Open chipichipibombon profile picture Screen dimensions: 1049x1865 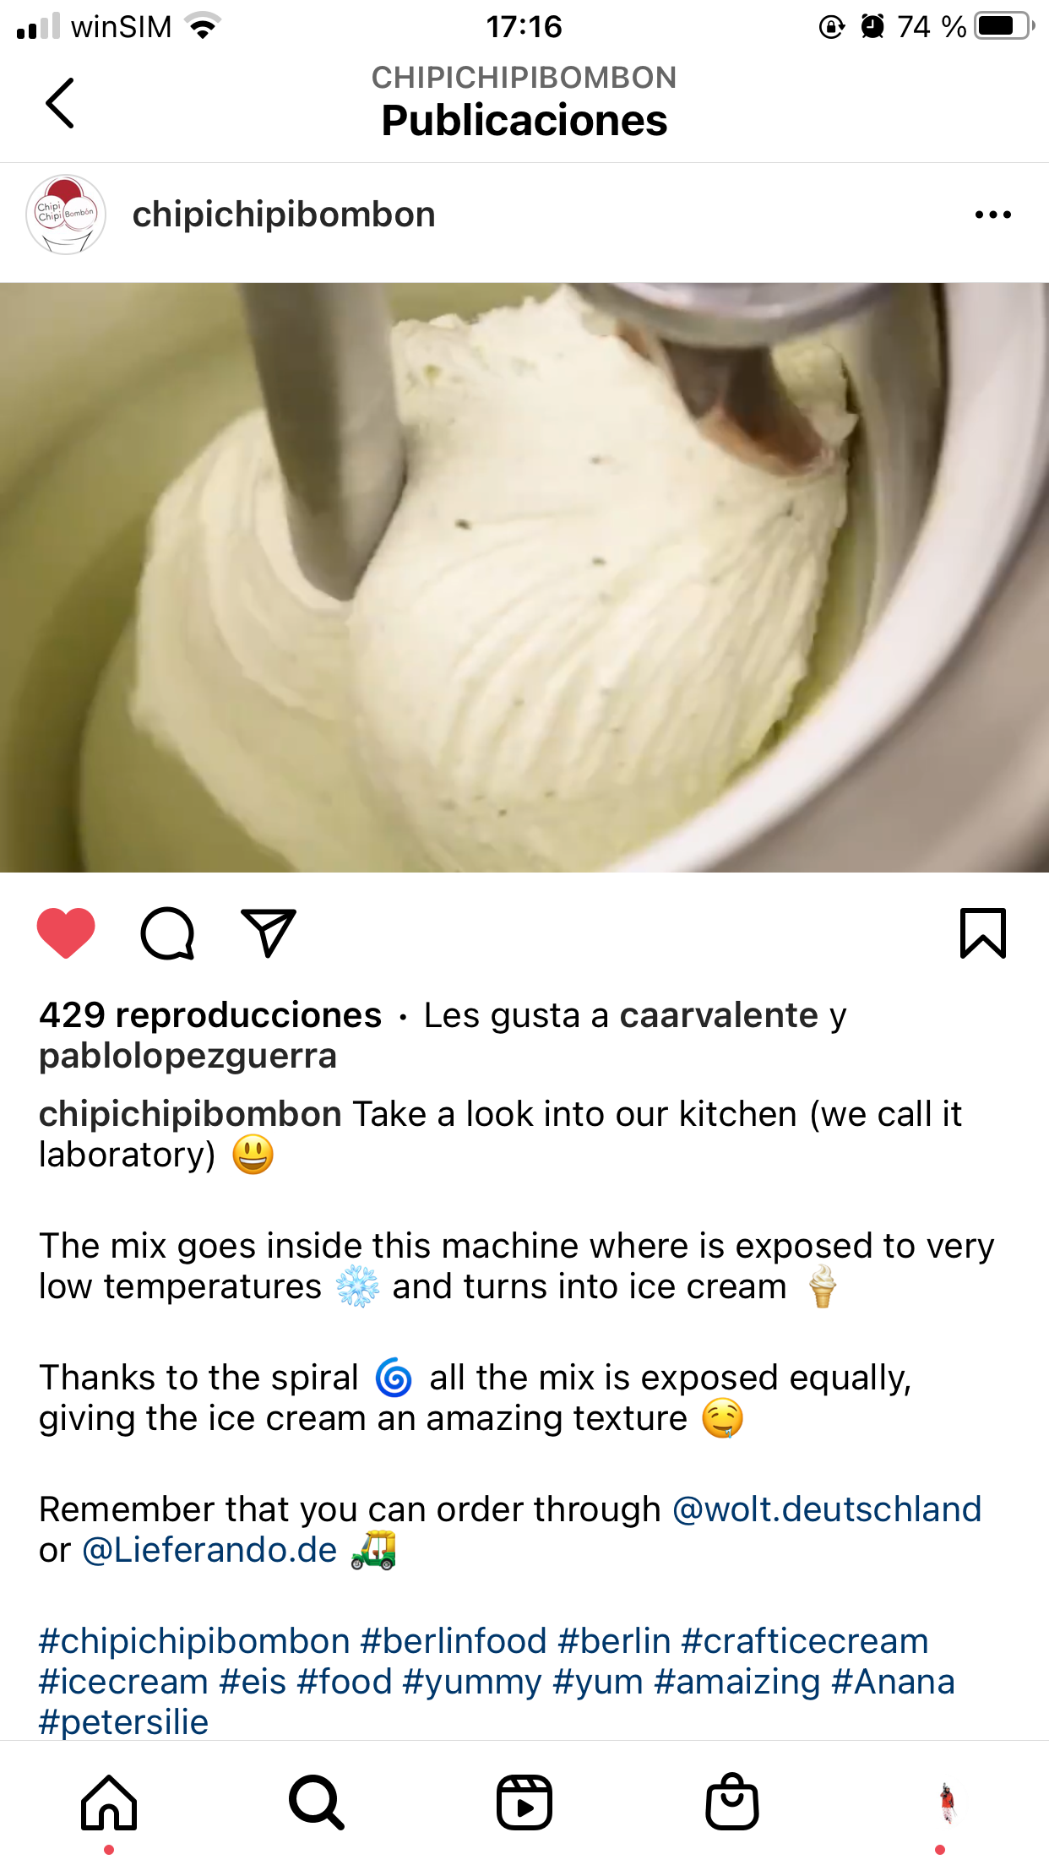(x=66, y=215)
